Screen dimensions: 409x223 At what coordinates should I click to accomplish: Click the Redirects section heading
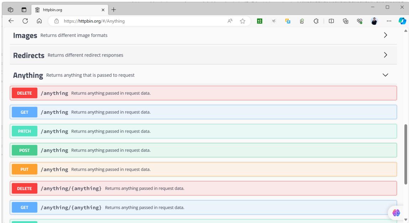(x=29, y=55)
